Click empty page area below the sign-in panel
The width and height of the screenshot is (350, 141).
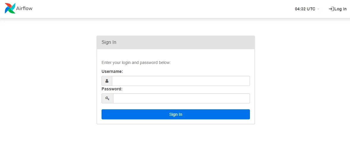pos(175,133)
